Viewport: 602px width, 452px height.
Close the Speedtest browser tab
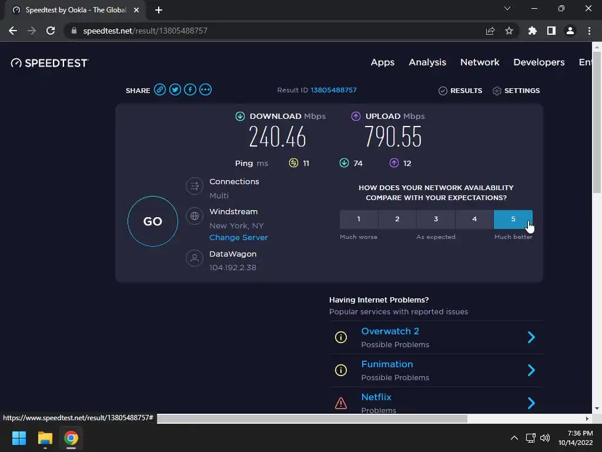click(x=136, y=10)
